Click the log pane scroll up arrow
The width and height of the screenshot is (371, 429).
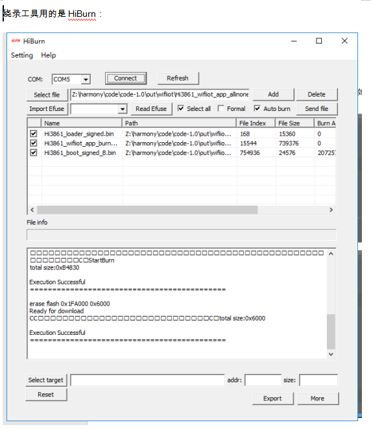point(331,254)
